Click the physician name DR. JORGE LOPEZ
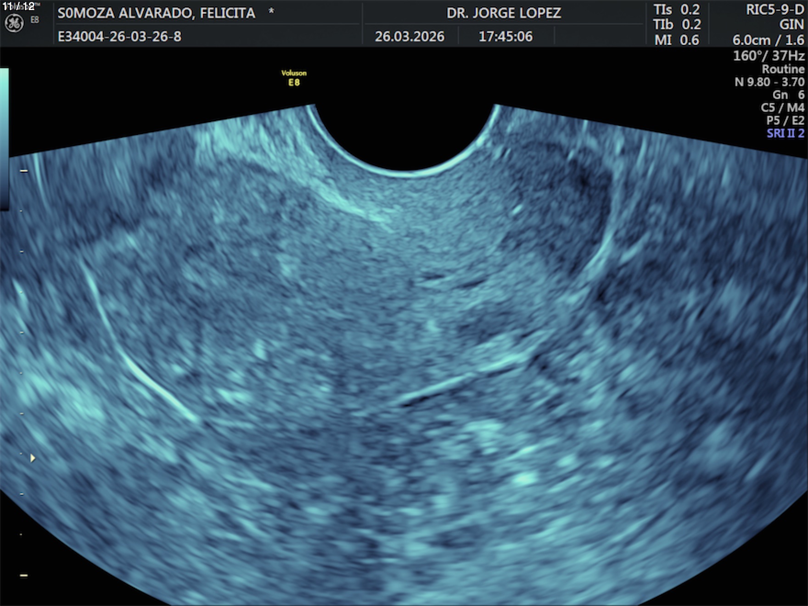Screen dimensions: 808x606 tap(504, 13)
